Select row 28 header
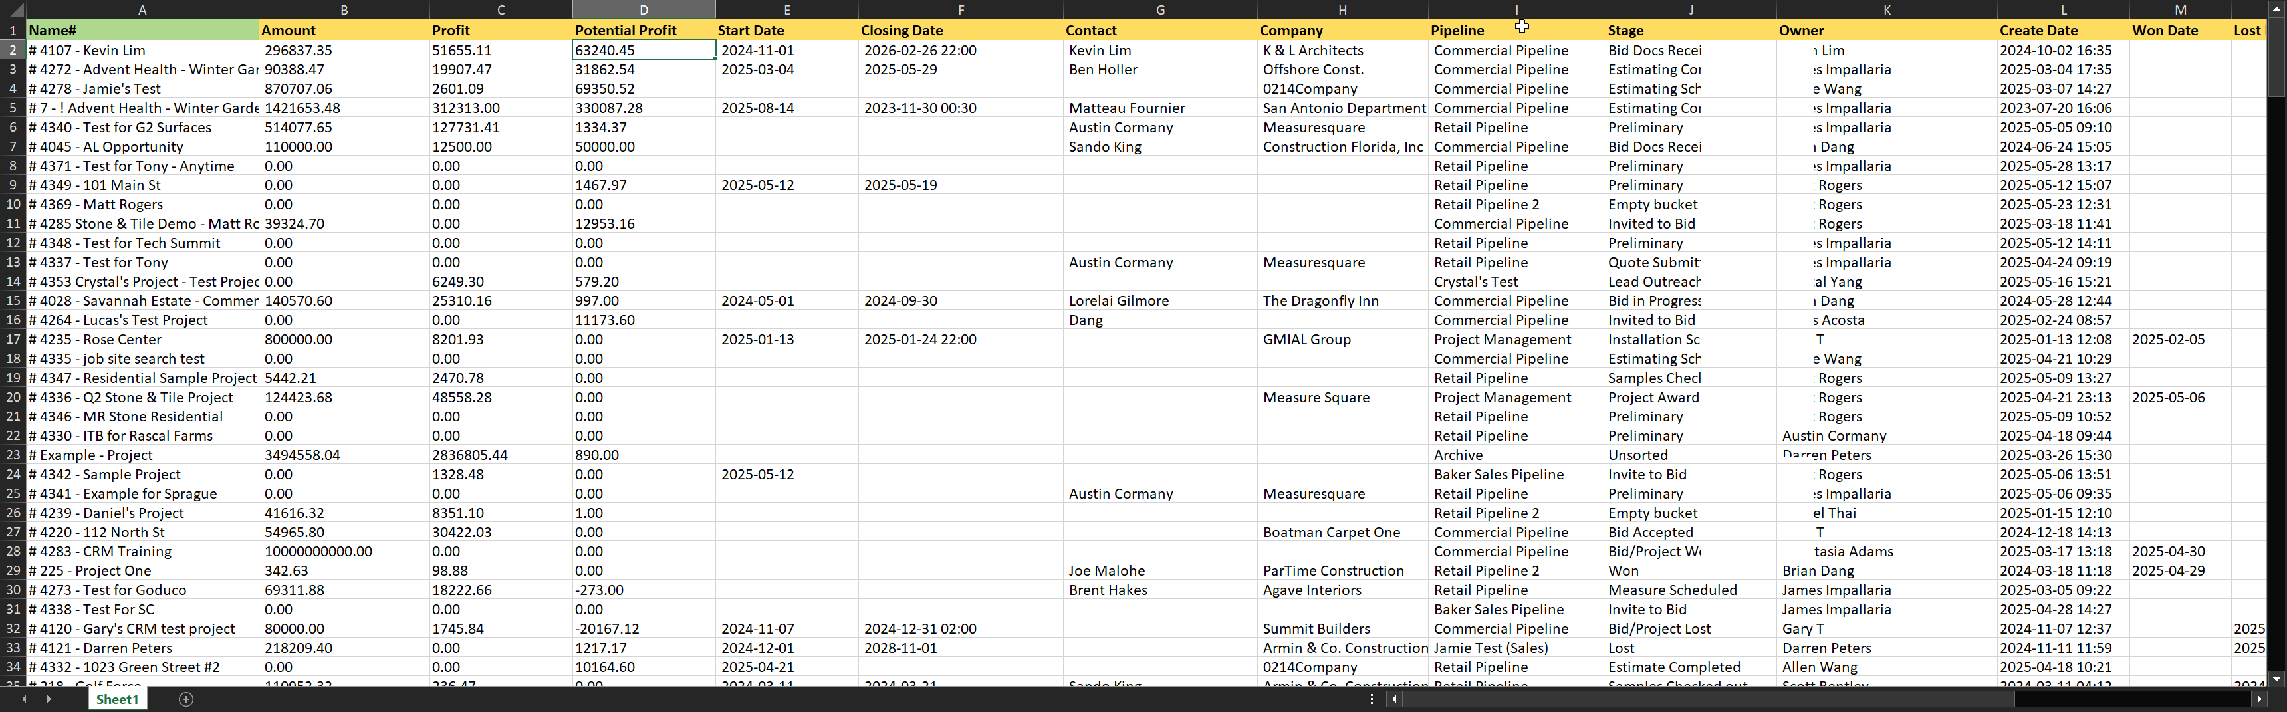 coord(13,551)
